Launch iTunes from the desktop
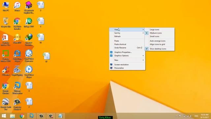Viewport: 211px width, 119px height. click(x=17, y=6)
